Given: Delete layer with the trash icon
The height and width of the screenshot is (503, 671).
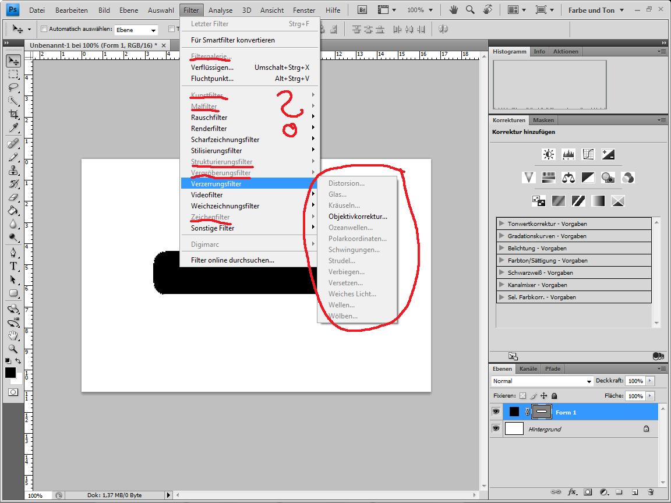Looking at the screenshot, I should [651, 493].
